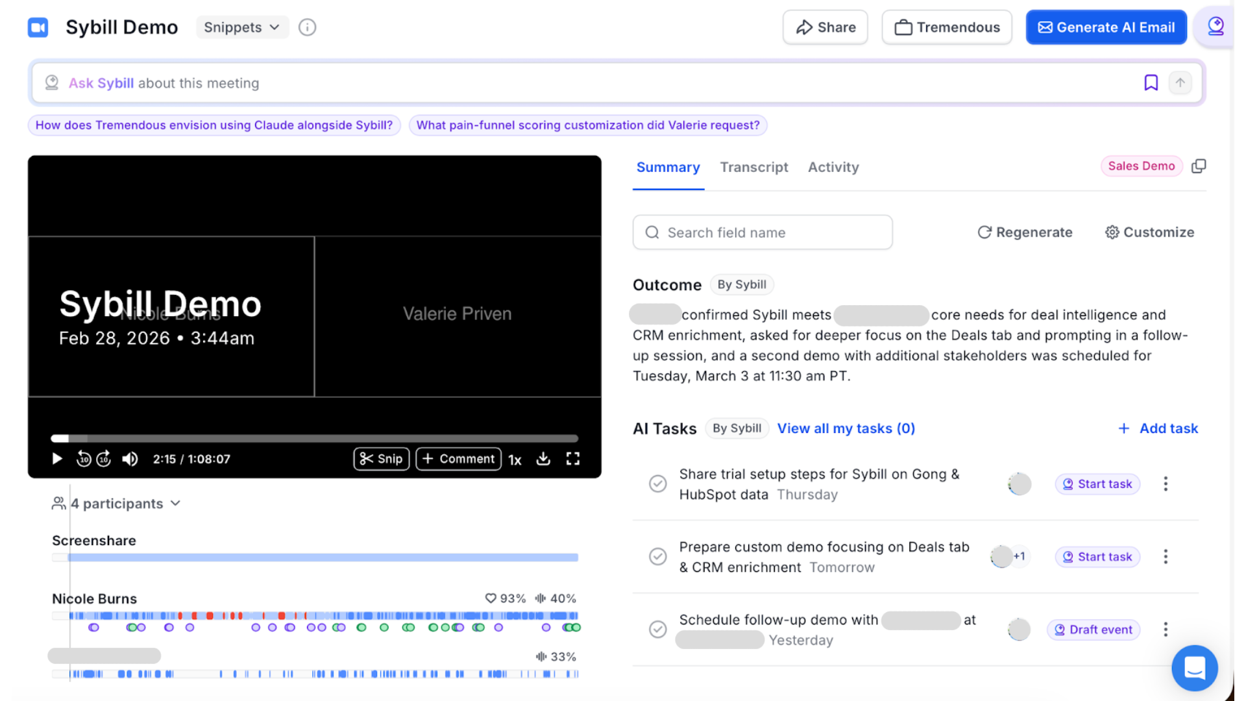Mute the video with the speaker icon

tap(130, 459)
